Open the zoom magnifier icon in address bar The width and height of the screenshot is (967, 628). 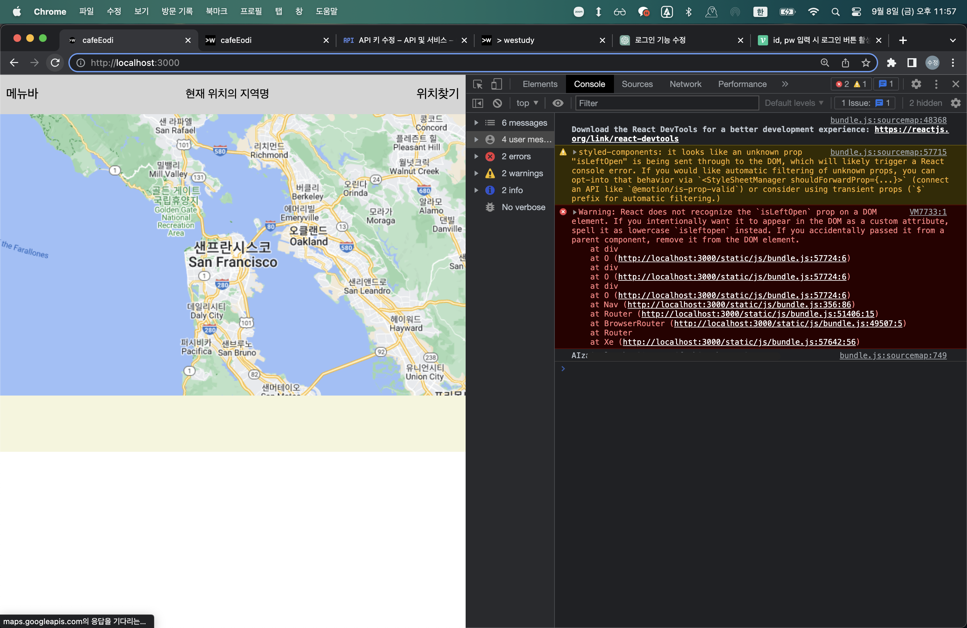point(825,63)
